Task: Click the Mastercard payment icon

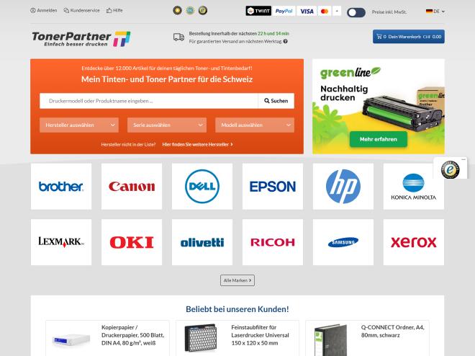Action: click(325, 11)
